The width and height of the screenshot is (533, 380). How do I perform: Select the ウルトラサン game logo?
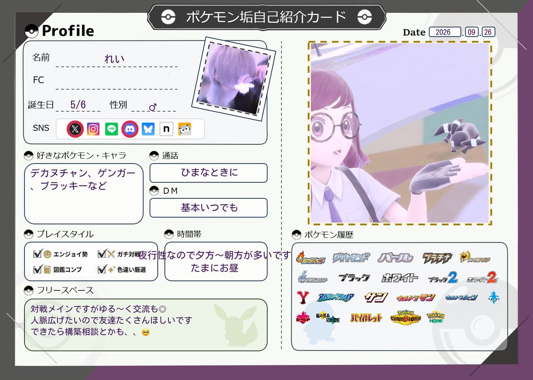pos(415,297)
